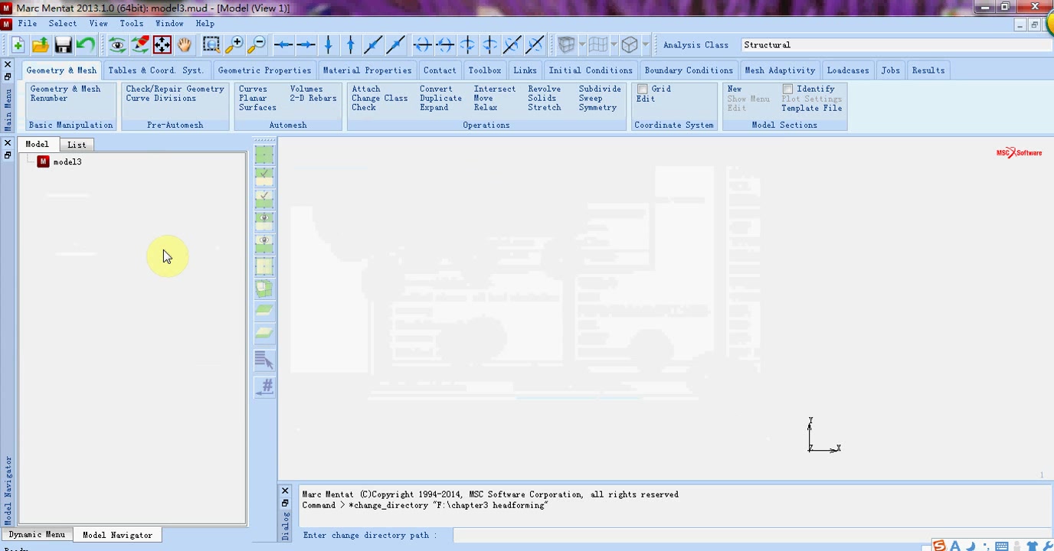Viewport: 1054px width, 551px height.
Task: Click the solid cube view-style icon
Action: point(566,45)
